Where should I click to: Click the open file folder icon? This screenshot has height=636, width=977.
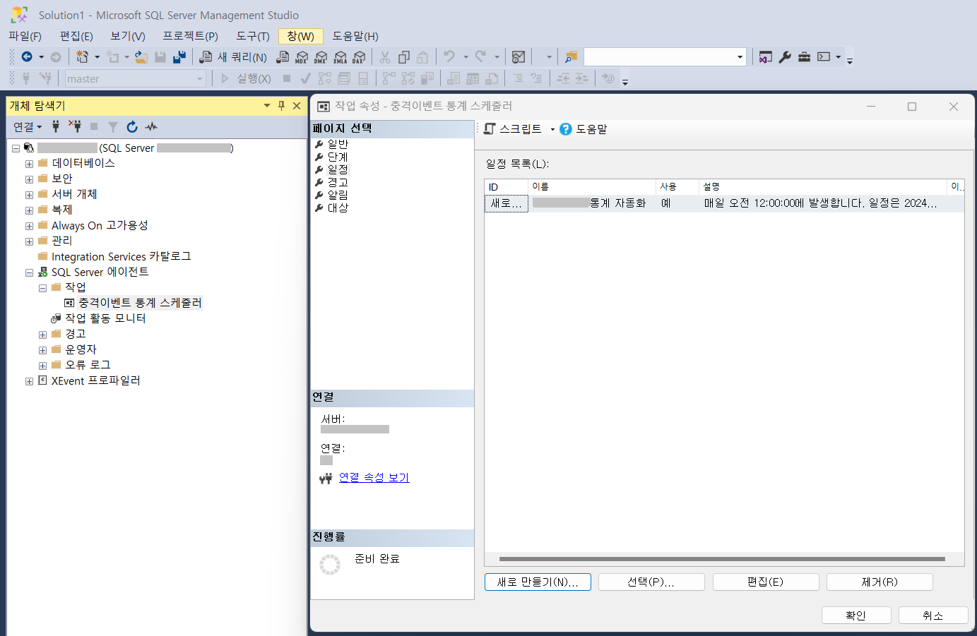tap(141, 57)
